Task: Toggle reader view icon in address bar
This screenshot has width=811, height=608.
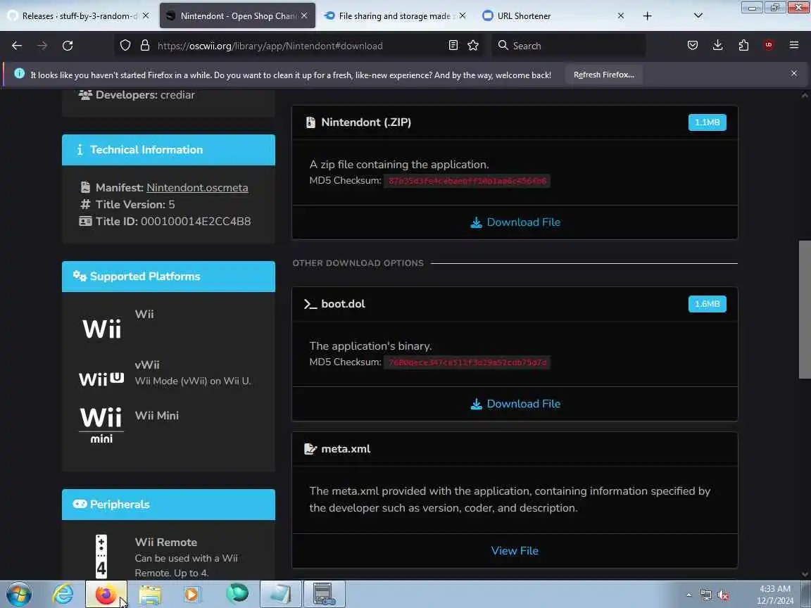Action: point(453,46)
